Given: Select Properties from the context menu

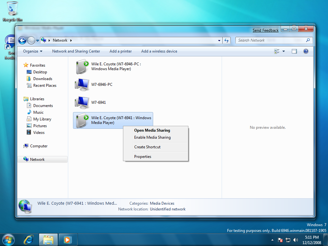Looking at the screenshot, I should (x=143, y=156).
